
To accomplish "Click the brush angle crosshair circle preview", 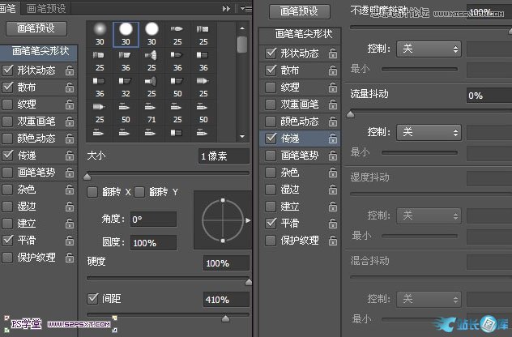I will 219,219.
